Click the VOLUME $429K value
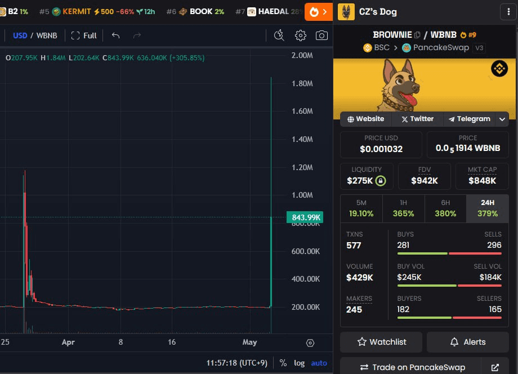Screen dimensions: 518x374 (x=360, y=278)
